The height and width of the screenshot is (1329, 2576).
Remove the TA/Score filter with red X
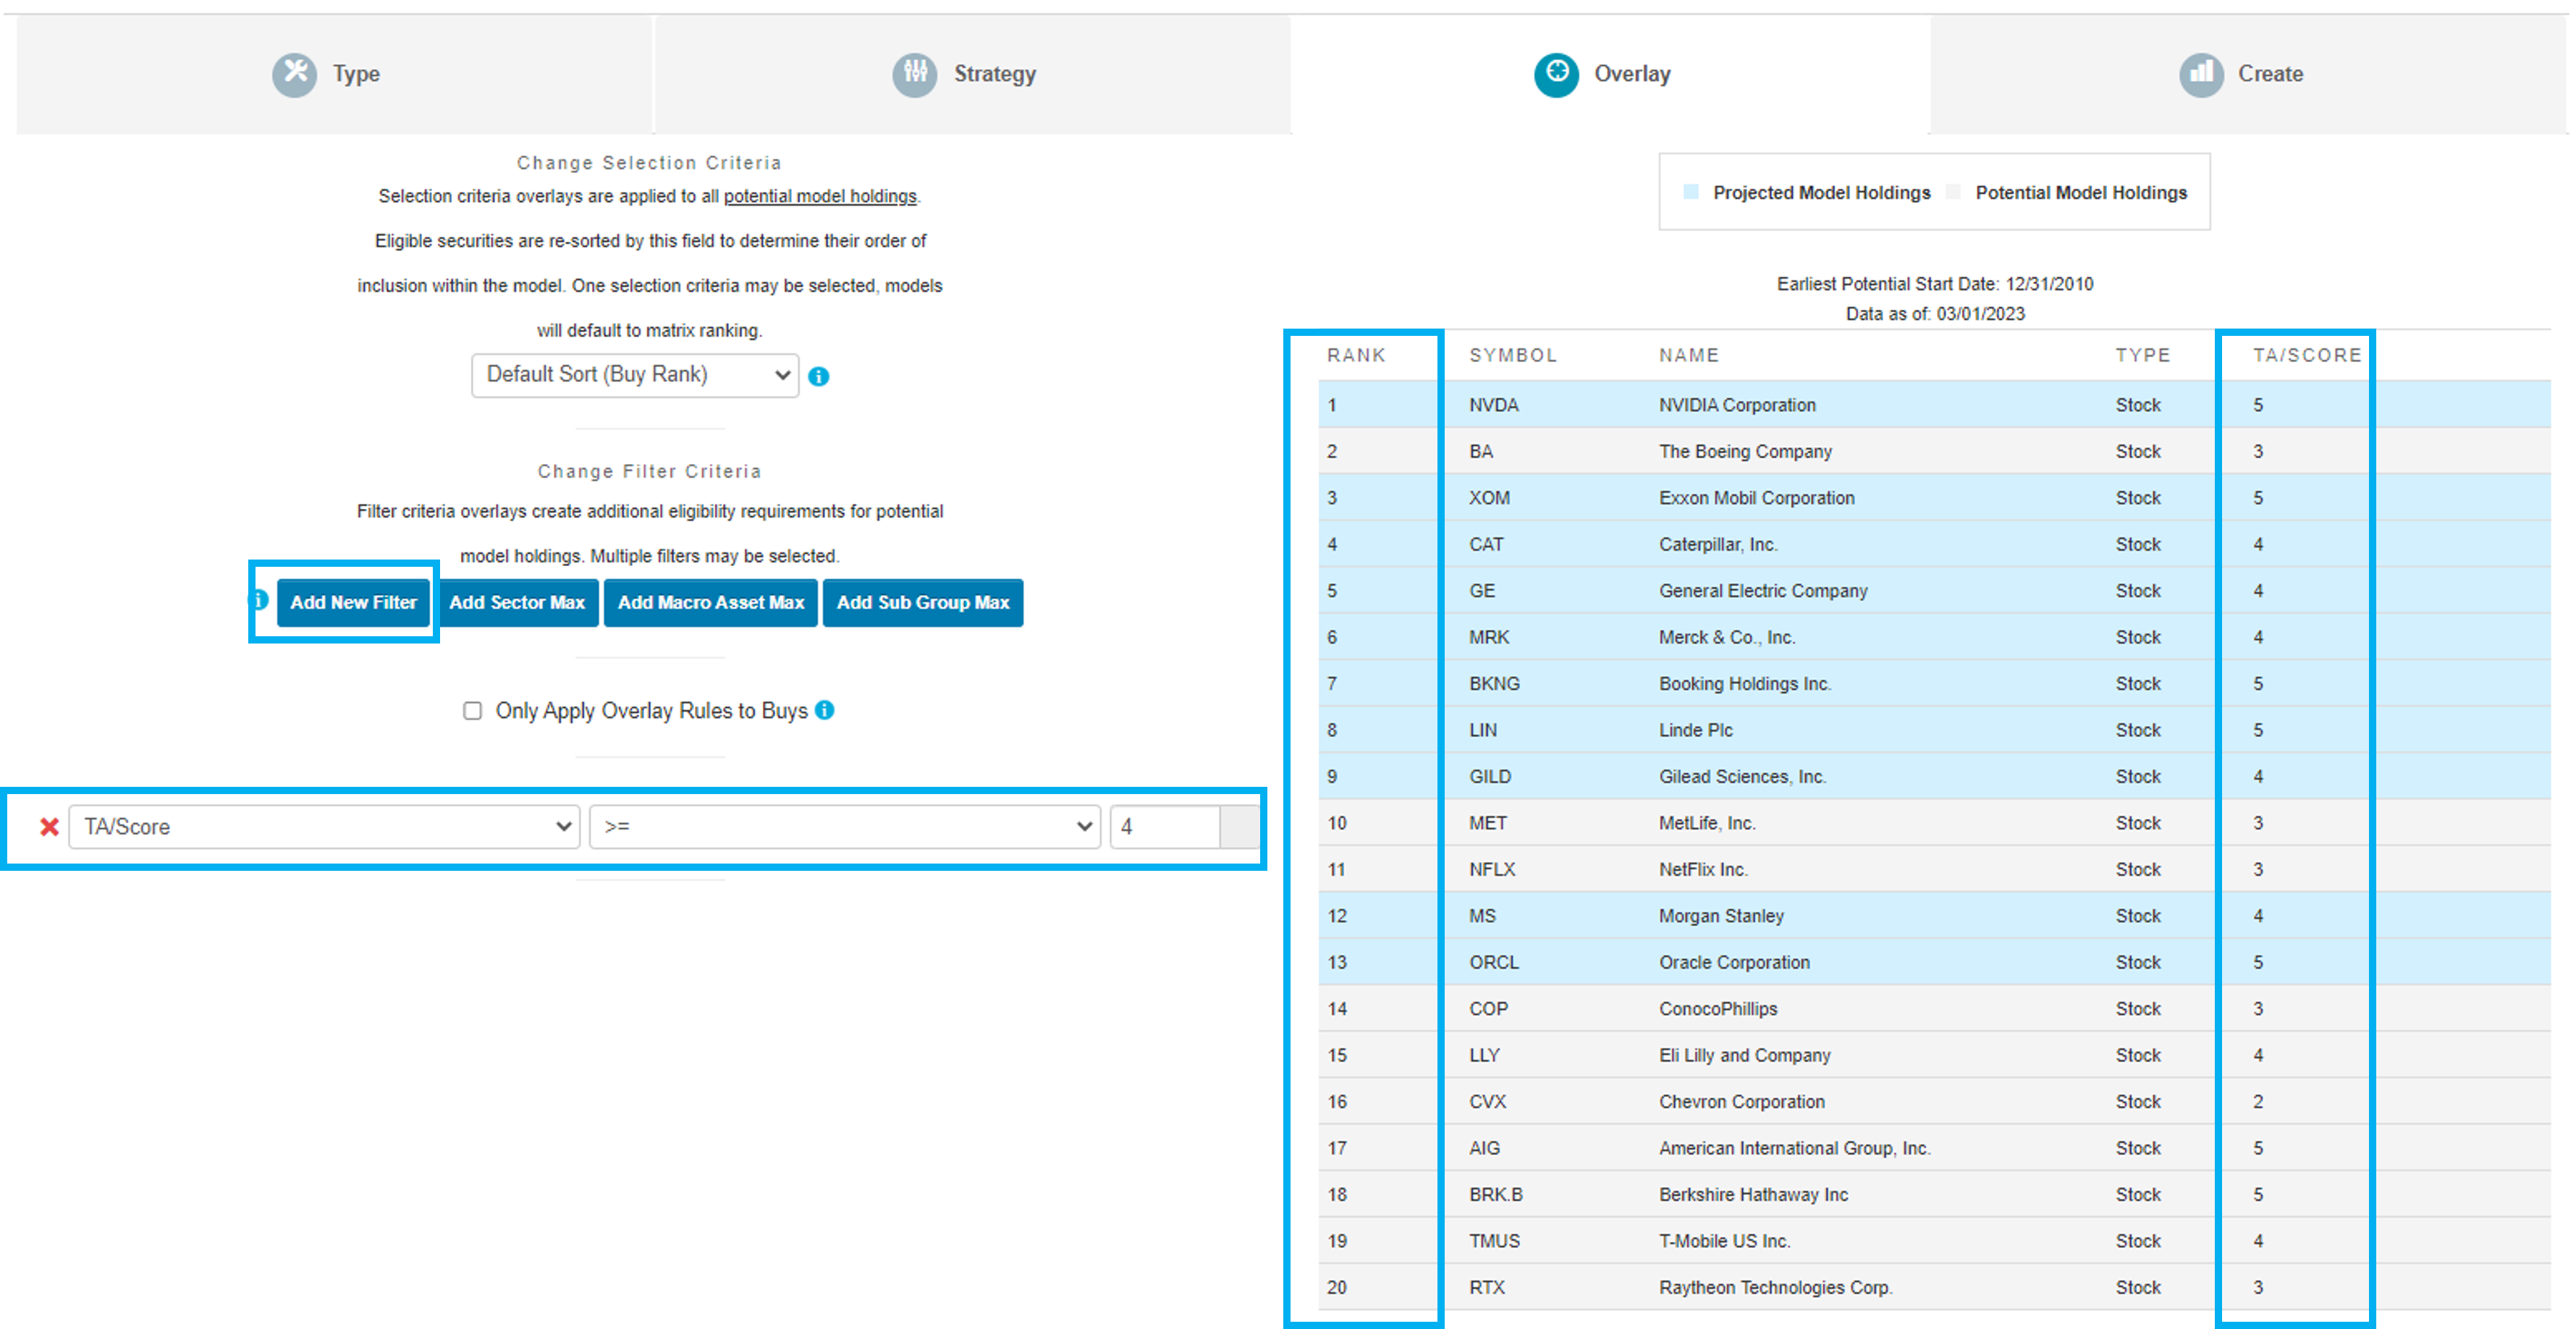[49, 827]
